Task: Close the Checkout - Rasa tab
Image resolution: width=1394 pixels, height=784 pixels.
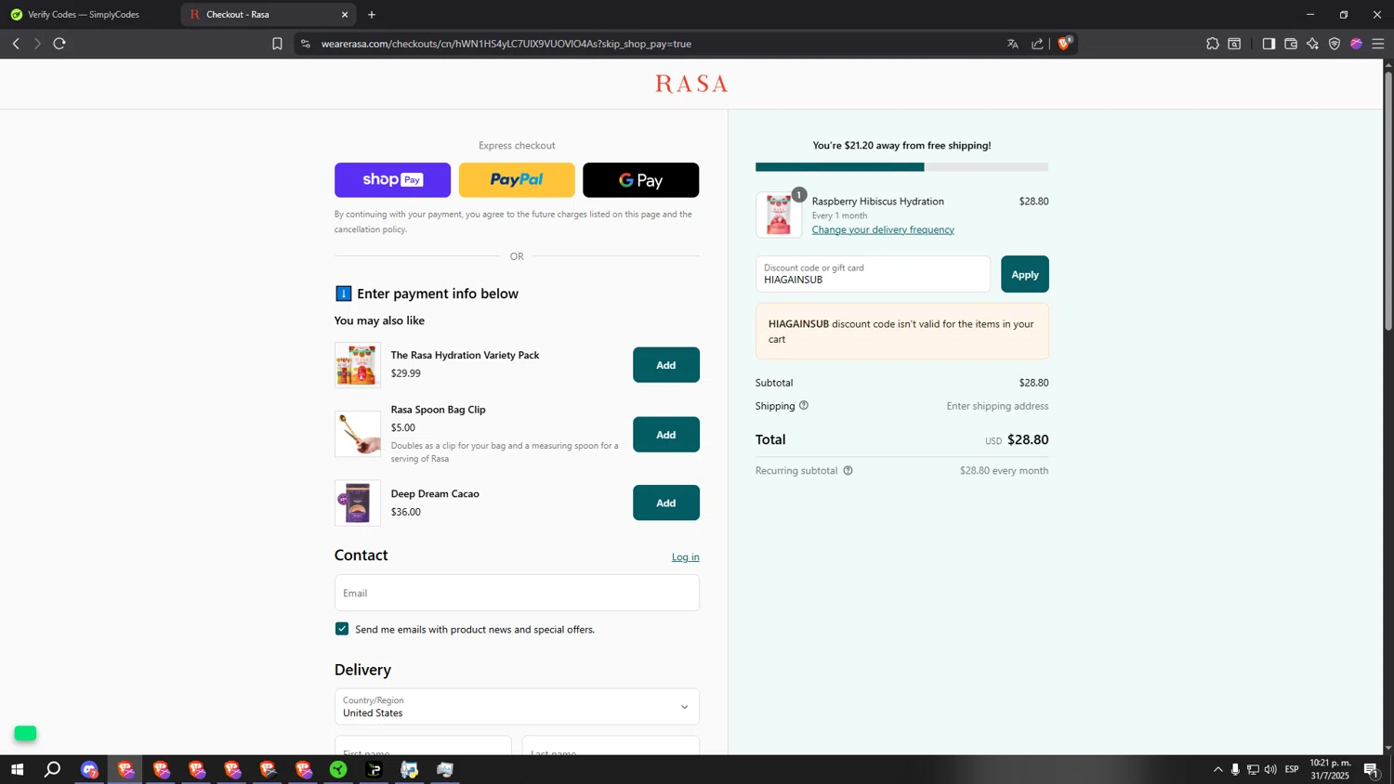Action: click(x=345, y=15)
